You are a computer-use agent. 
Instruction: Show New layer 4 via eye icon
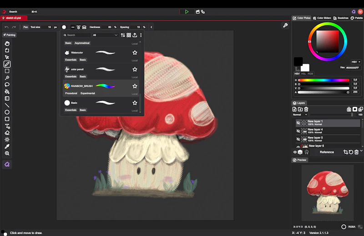pyautogui.click(x=298, y=131)
